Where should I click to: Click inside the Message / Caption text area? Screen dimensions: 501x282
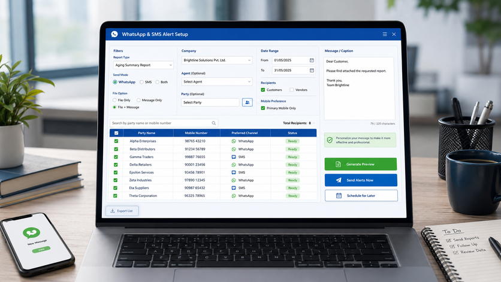pos(360,89)
